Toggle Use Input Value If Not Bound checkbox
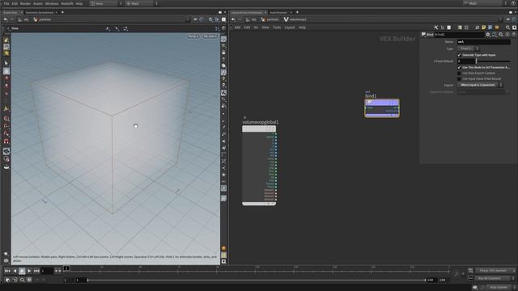The width and height of the screenshot is (518, 291). pos(459,79)
